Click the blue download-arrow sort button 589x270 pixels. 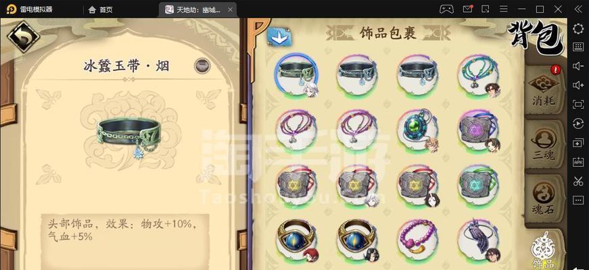(x=279, y=36)
